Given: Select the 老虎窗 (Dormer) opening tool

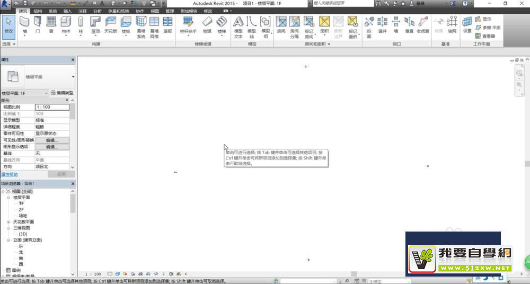Looking at the screenshot, I should click(x=423, y=24).
